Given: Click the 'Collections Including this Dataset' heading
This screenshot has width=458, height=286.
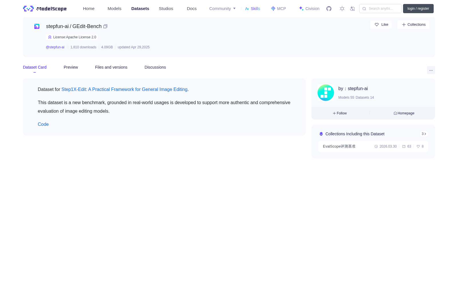Looking at the screenshot, I should (355, 134).
